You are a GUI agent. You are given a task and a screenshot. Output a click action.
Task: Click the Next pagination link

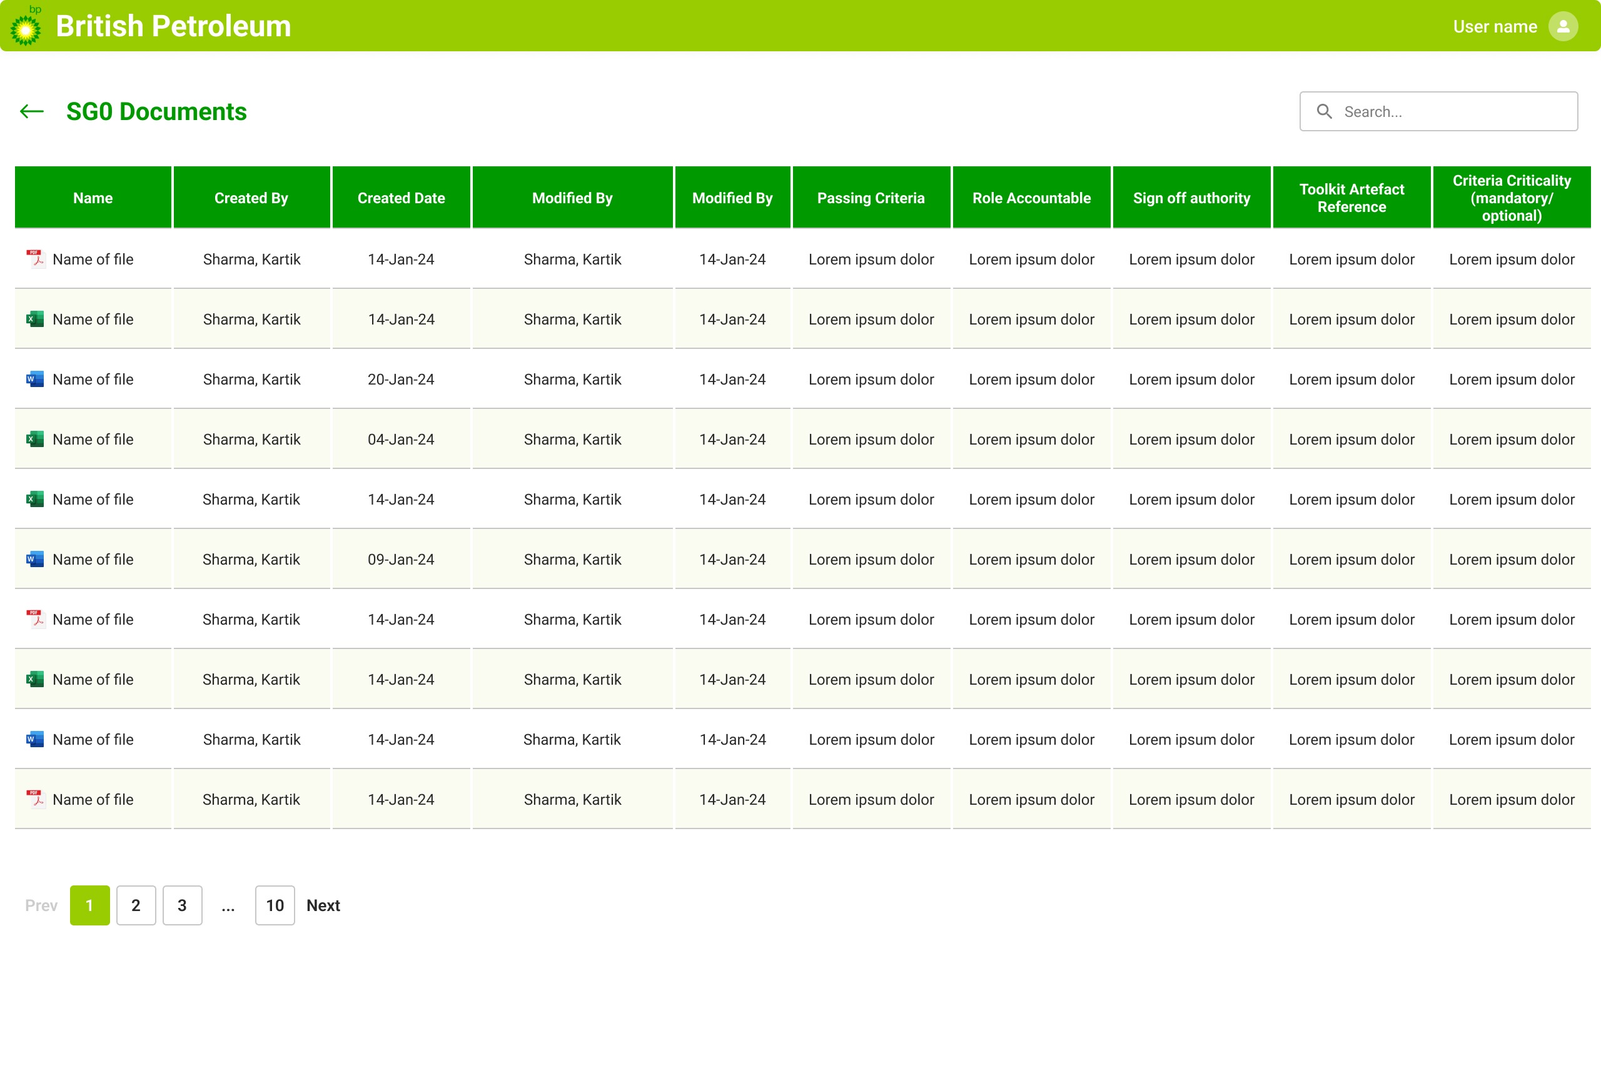pos(323,905)
